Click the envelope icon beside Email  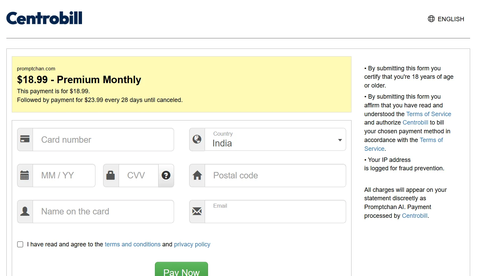197,211
